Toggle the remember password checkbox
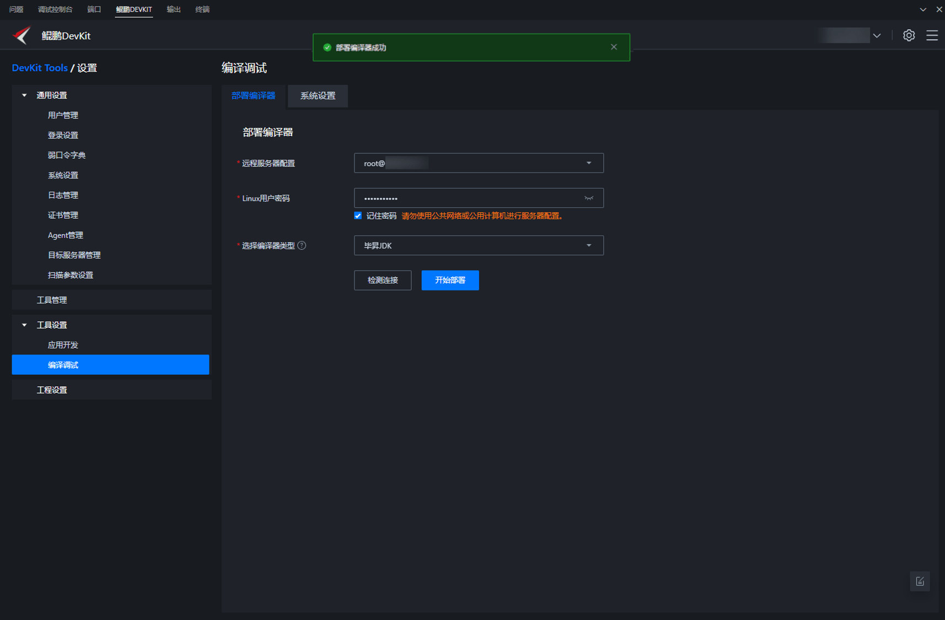The image size is (945, 620). (358, 215)
